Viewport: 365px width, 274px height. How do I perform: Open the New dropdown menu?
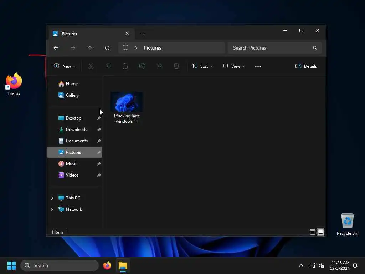(x=65, y=66)
